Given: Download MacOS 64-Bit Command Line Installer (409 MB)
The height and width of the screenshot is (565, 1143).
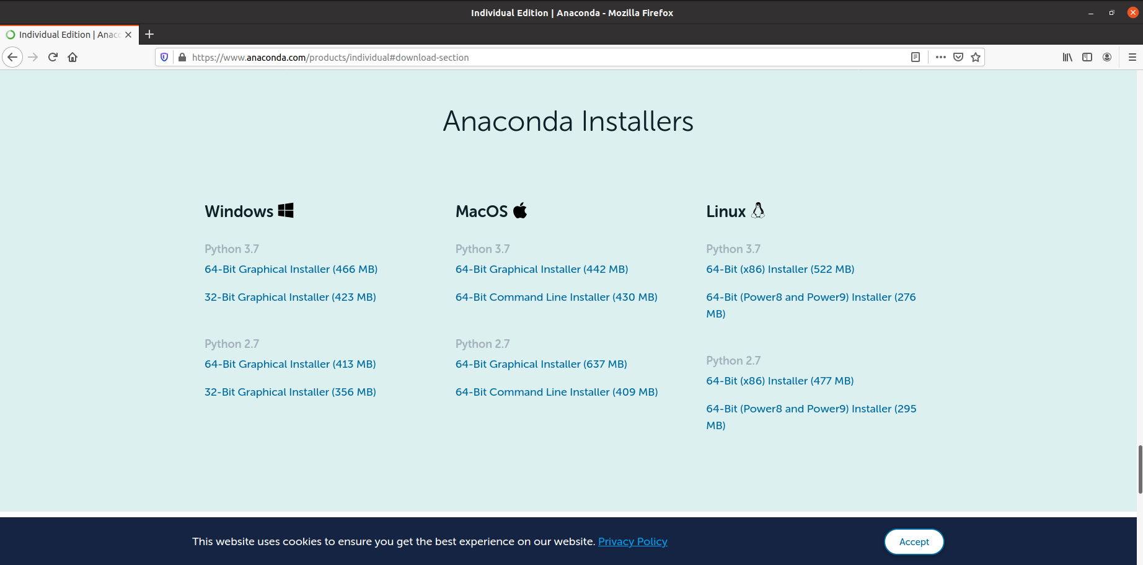Looking at the screenshot, I should pos(557,392).
